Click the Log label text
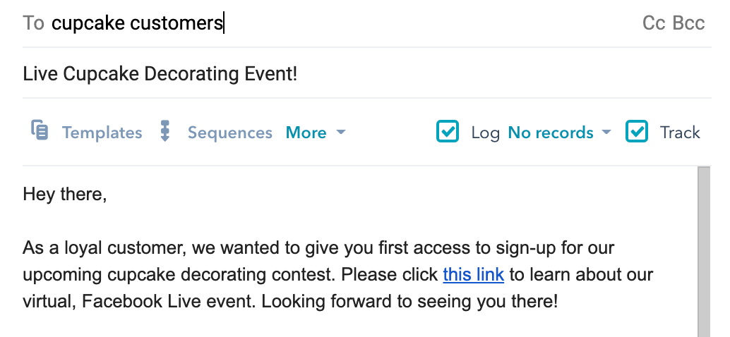The width and height of the screenshot is (730, 337). [486, 133]
